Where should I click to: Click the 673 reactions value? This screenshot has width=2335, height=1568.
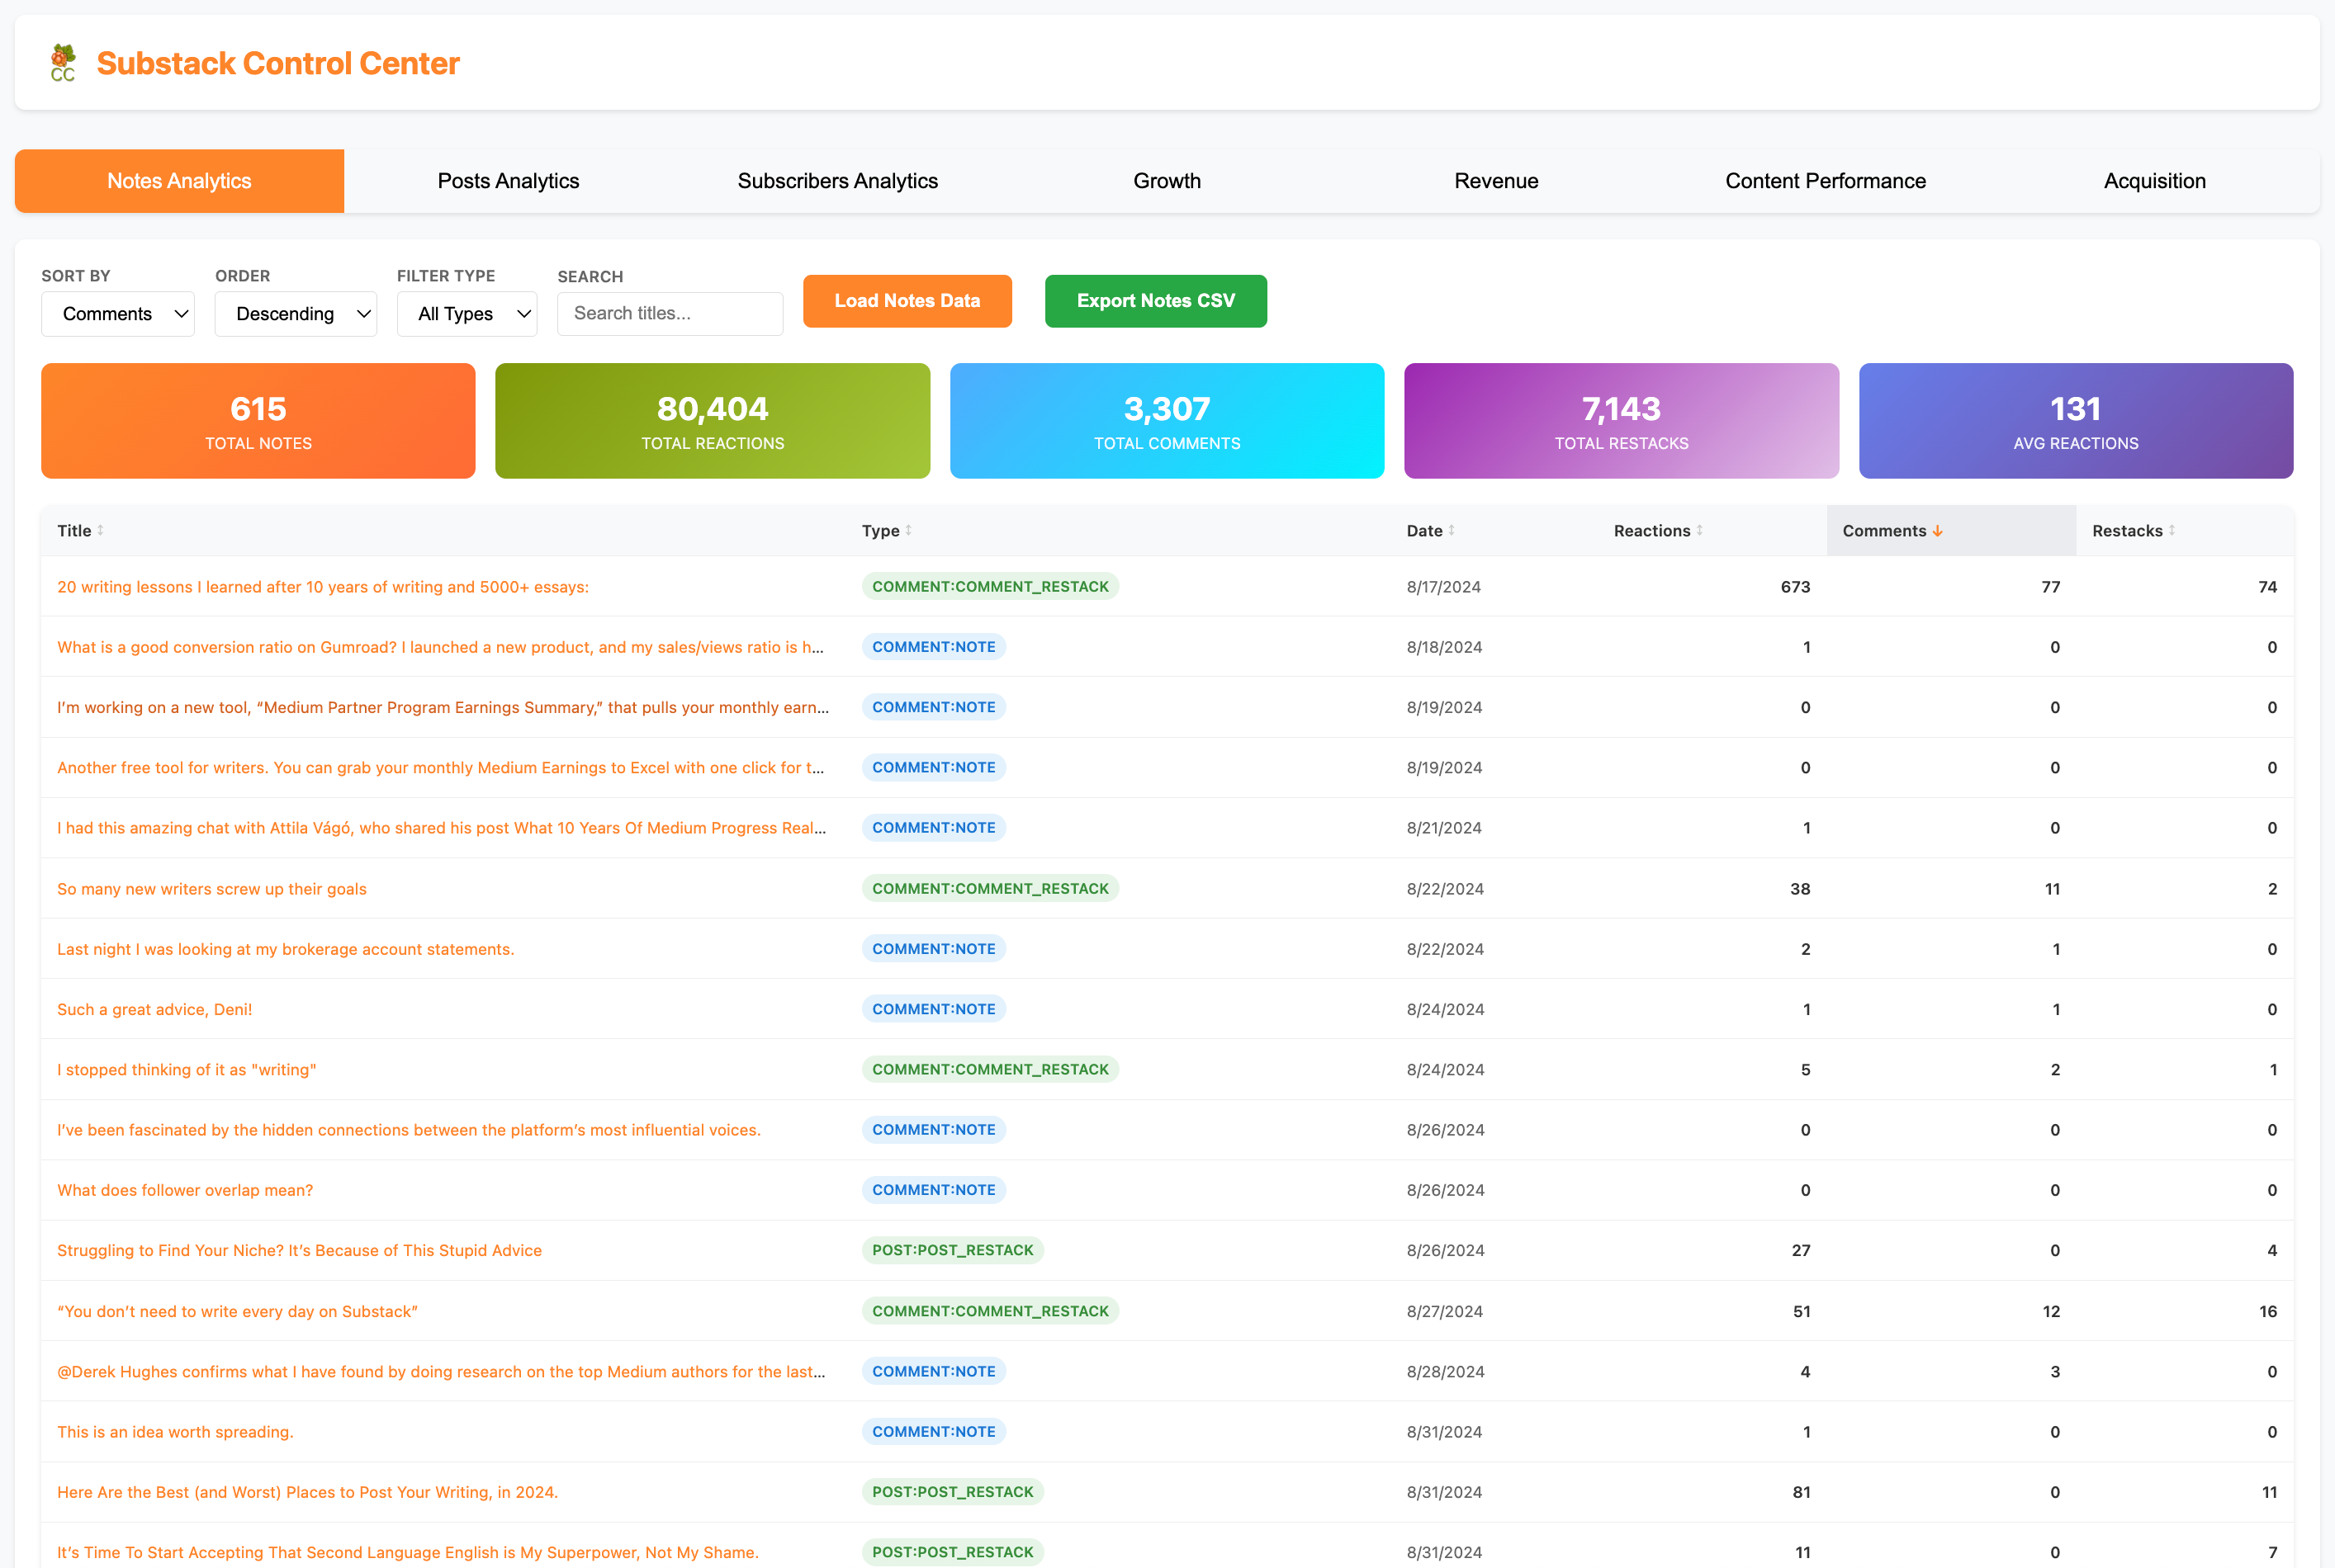pyautogui.click(x=1795, y=587)
